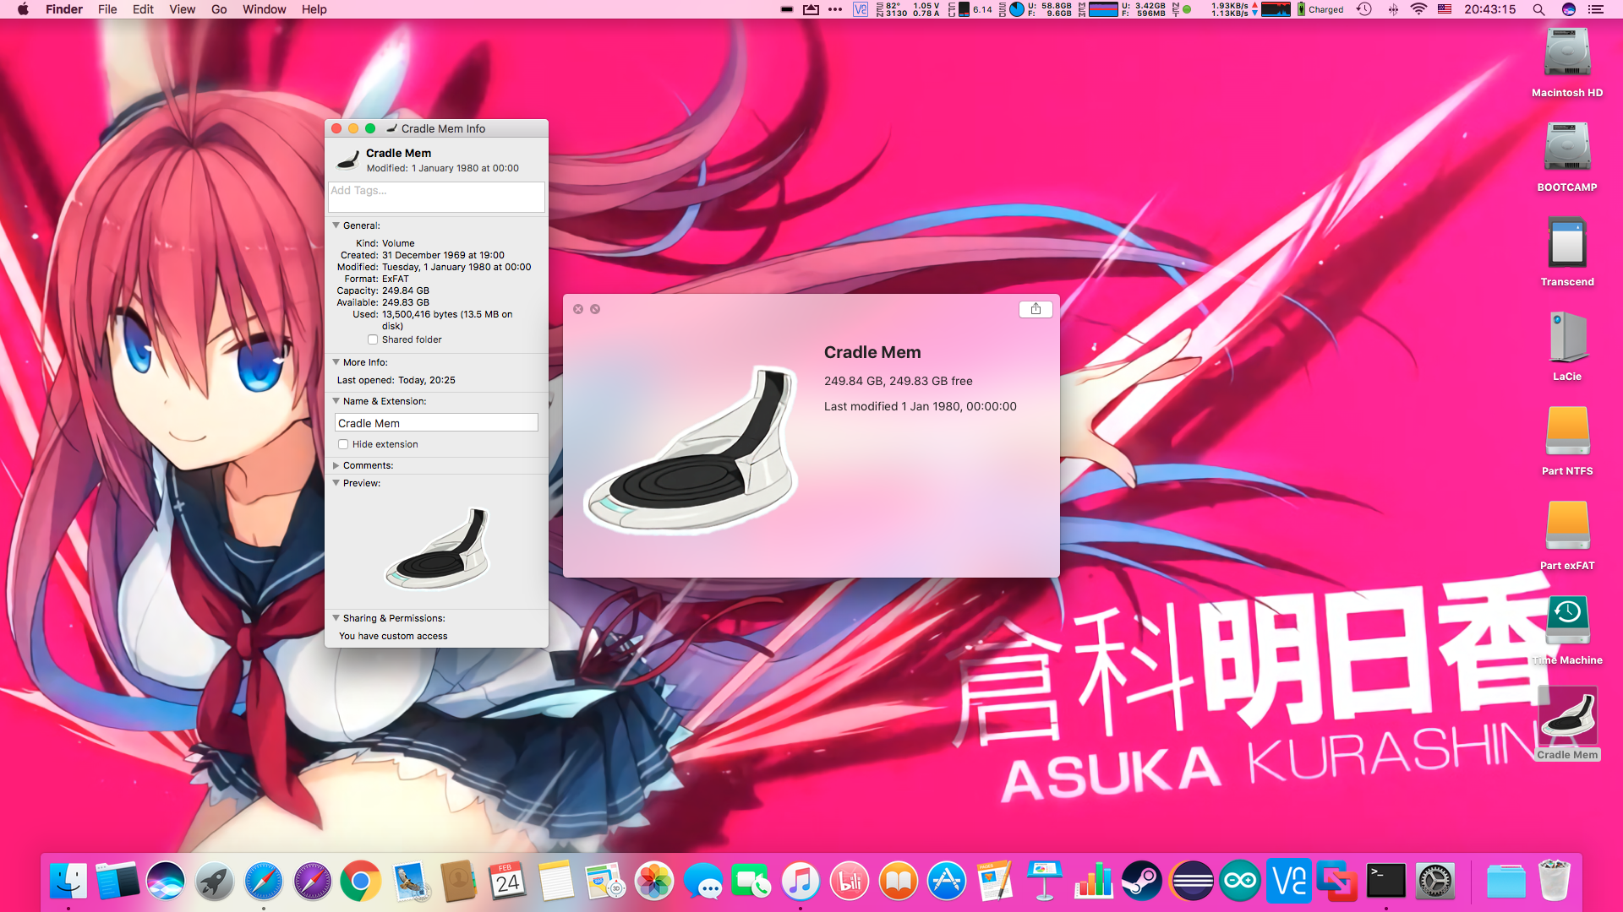This screenshot has height=912, width=1623.
Task: Open Launchpad rocket icon in Dock
Action: 215,882
